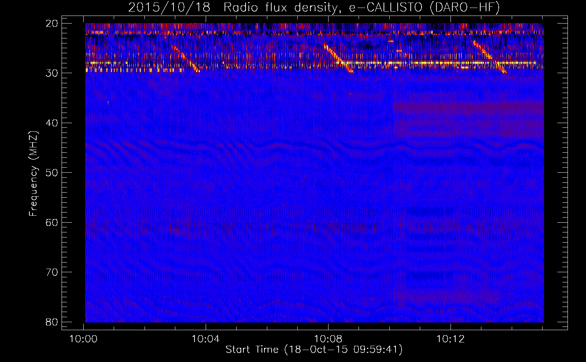Click the 'Frequency (MHZ)' y-axis label
Image resolution: width=586 pixels, height=362 pixels.
point(33,174)
